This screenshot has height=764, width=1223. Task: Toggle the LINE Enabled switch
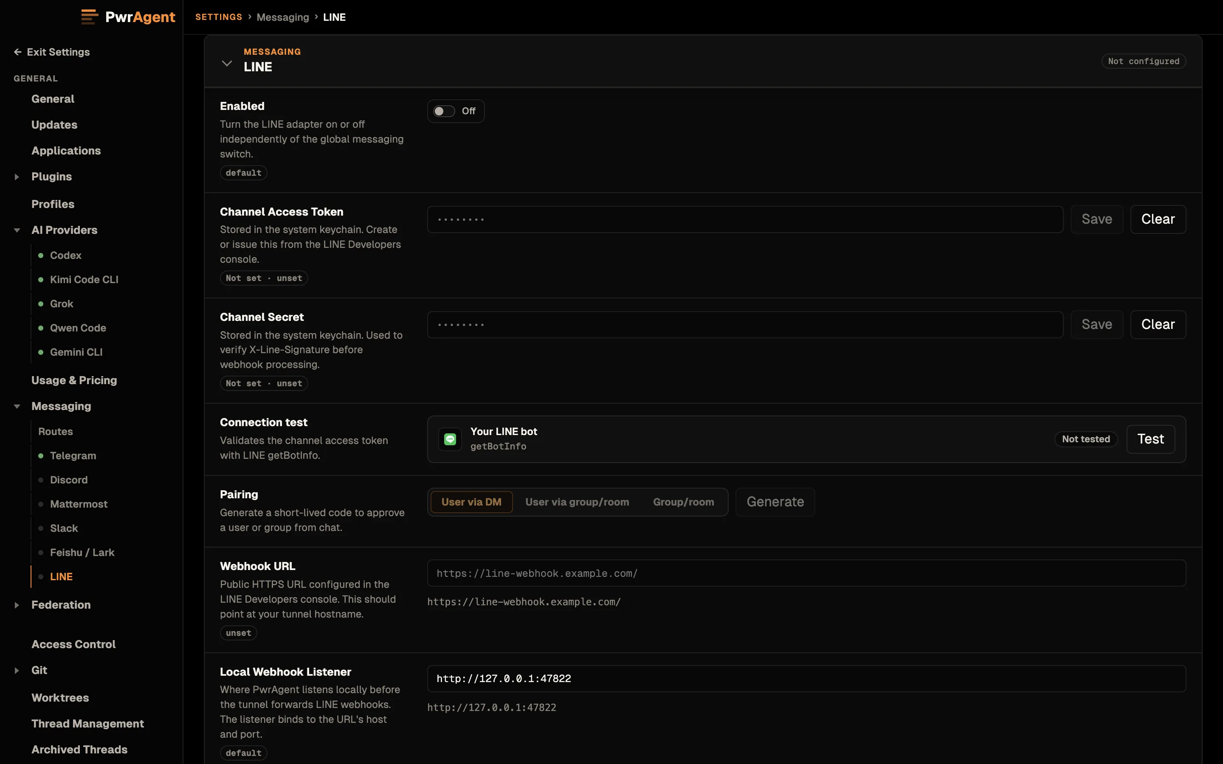click(x=444, y=111)
